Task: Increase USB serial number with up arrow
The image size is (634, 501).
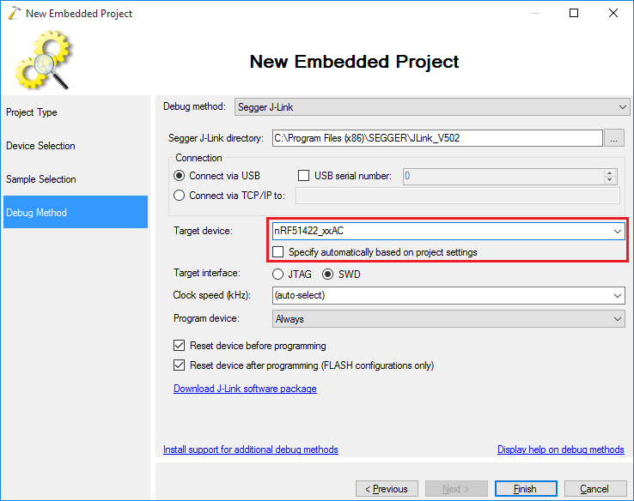Action: coord(610,172)
